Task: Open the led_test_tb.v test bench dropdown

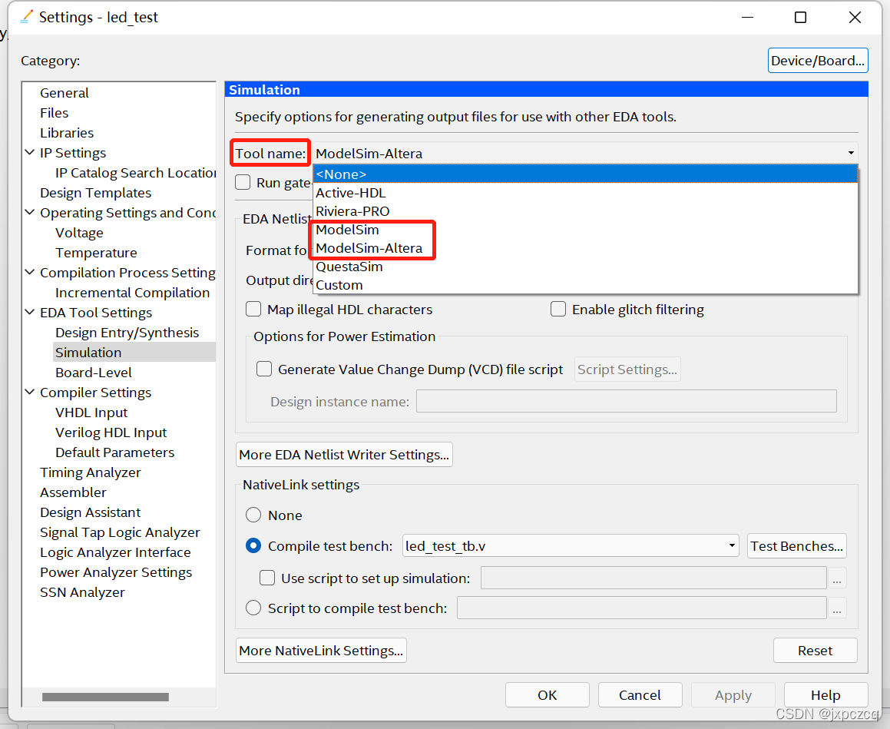Action: click(732, 545)
